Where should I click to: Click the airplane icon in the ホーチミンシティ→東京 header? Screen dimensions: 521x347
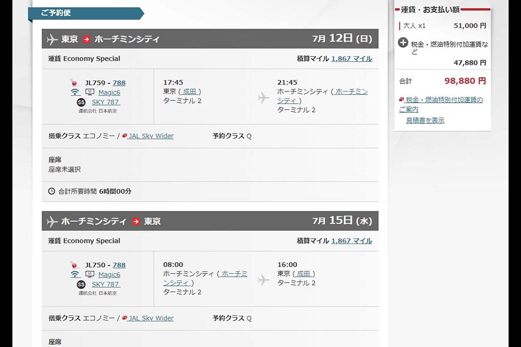pos(52,221)
